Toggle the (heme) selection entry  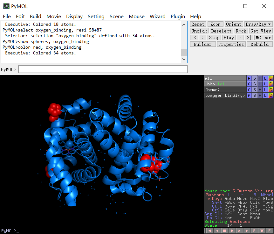225,90
